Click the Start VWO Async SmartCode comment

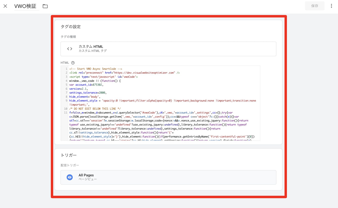pos(95,69)
